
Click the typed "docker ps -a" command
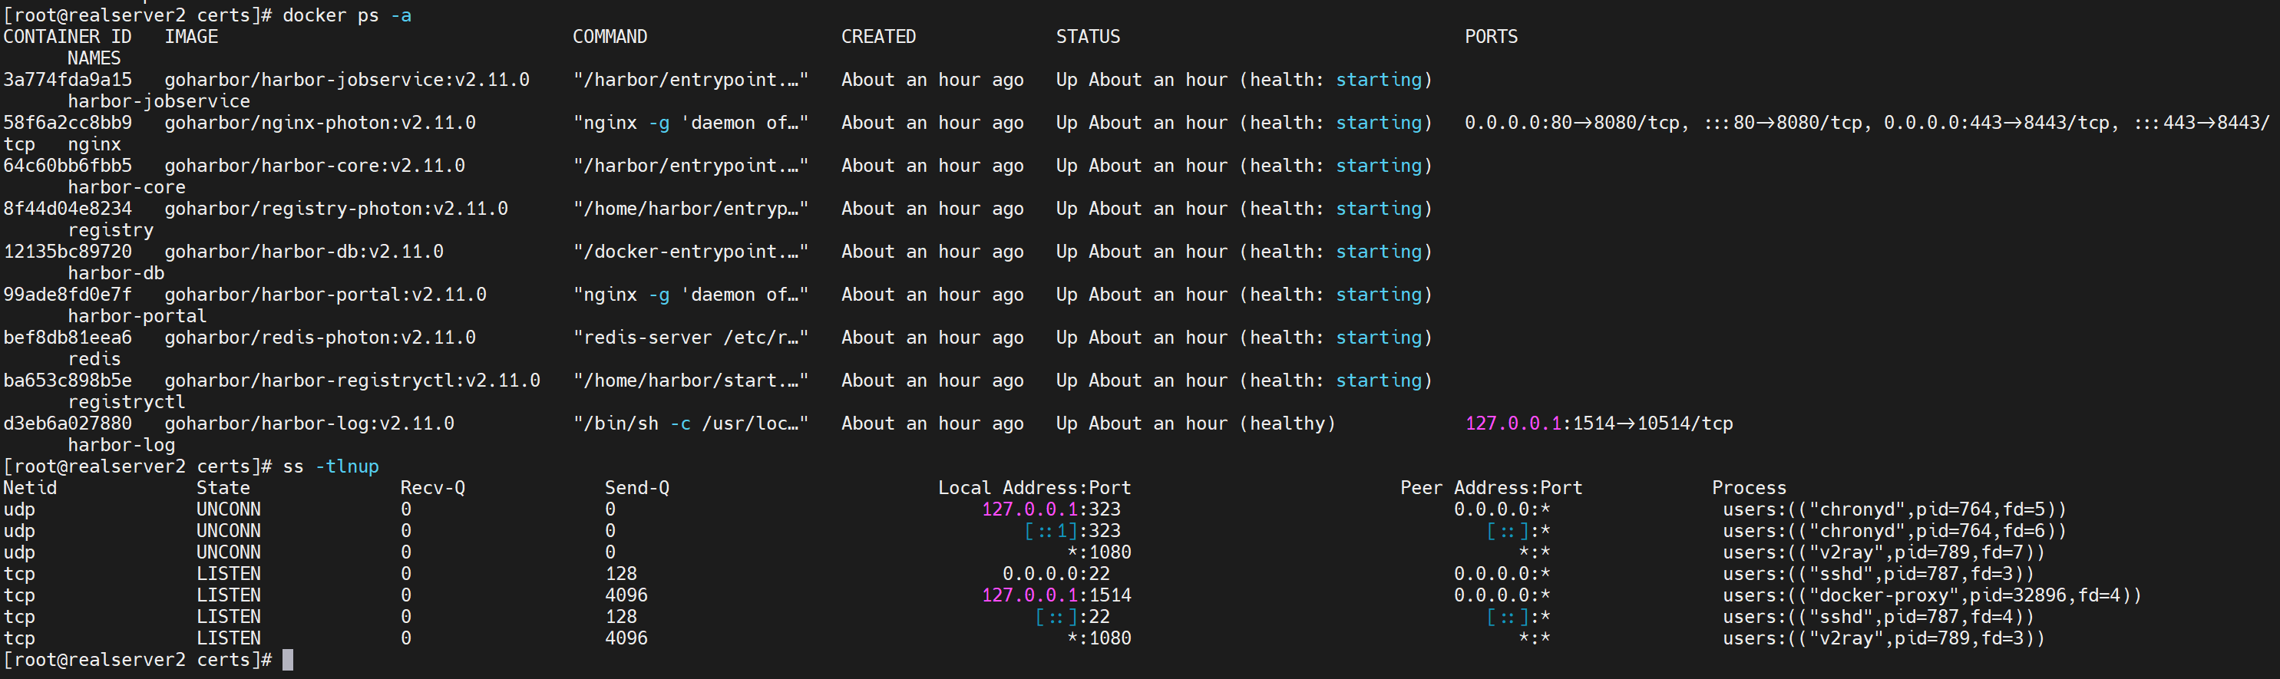coord(346,15)
